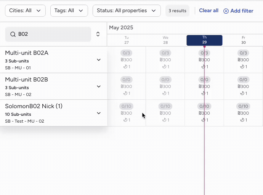Click ₪300 price for SolomonB02 on Friday 30
Screen dimensions: 263x195
[x=243, y=113]
